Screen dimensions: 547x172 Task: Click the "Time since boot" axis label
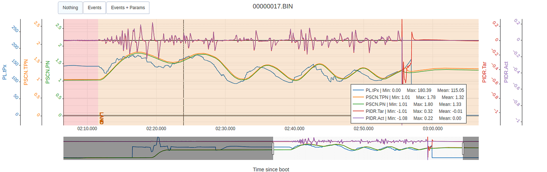pyautogui.click(x=271, y=169)
